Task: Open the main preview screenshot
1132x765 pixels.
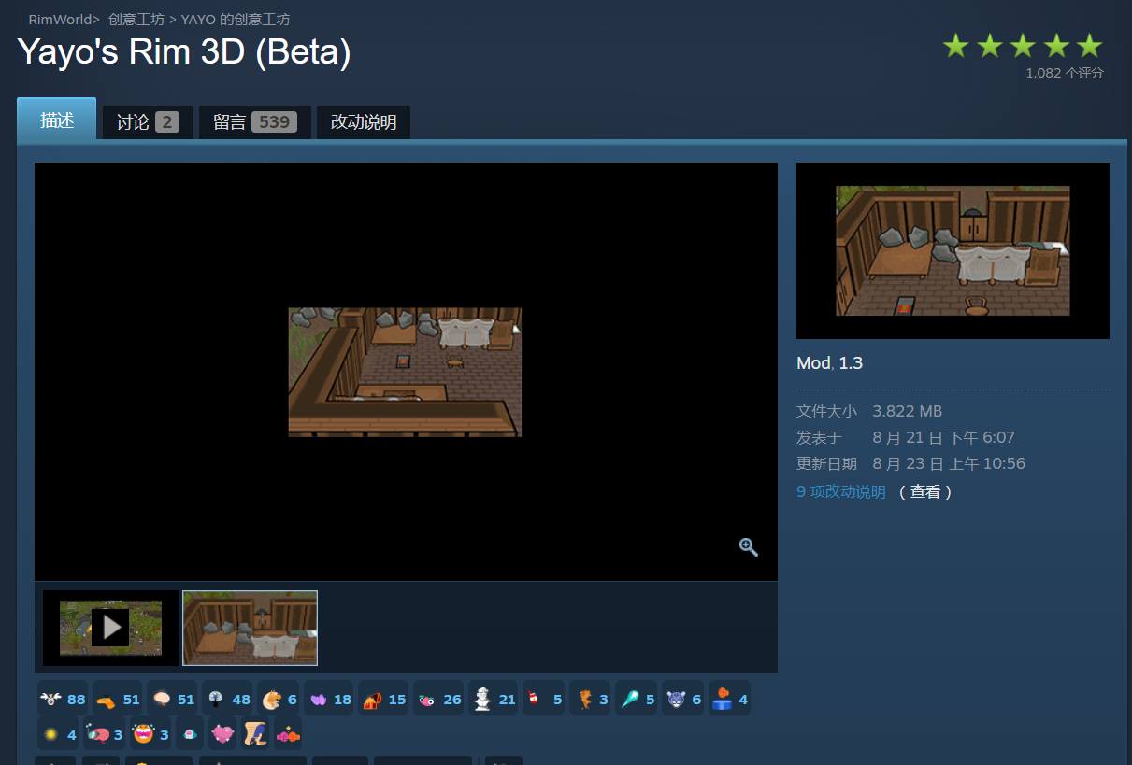Action: tap(406, 372)
